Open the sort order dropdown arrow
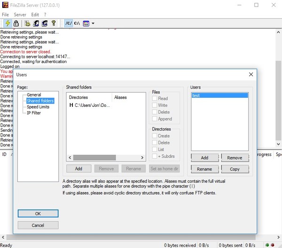The image size is (282, 248). tap(93, 23)
